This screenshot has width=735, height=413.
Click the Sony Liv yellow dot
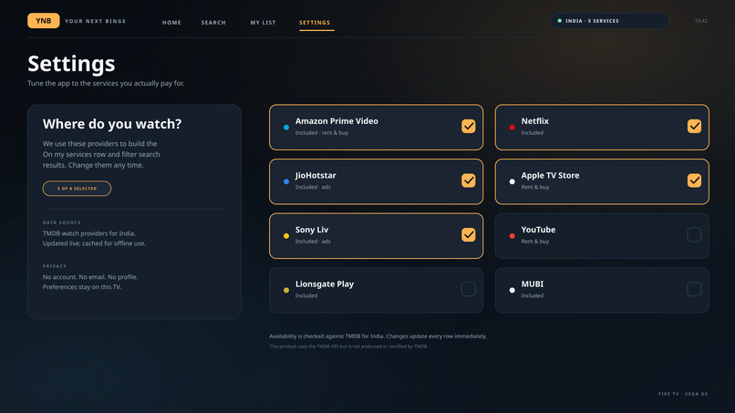(286, 236)
